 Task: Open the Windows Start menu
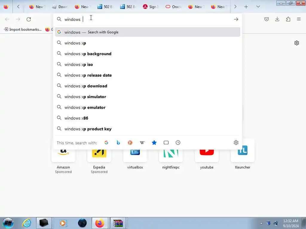point(8,223)
